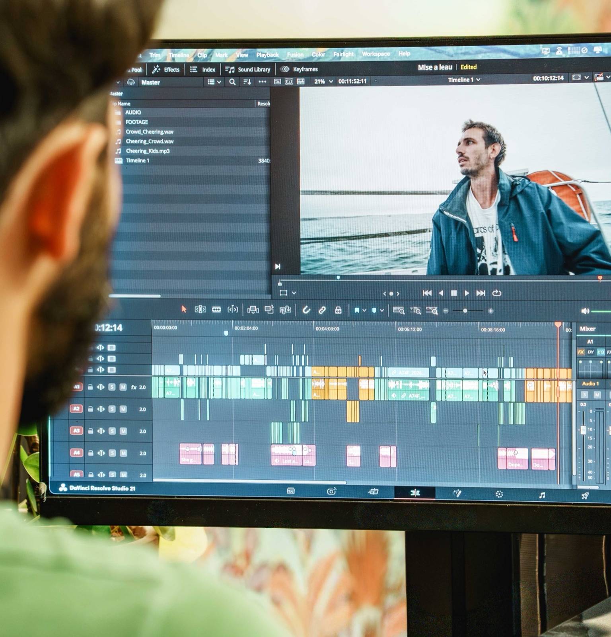This screenshot has width=611, height=637.
Task: Open the Workspace menu
Action: 376,53
